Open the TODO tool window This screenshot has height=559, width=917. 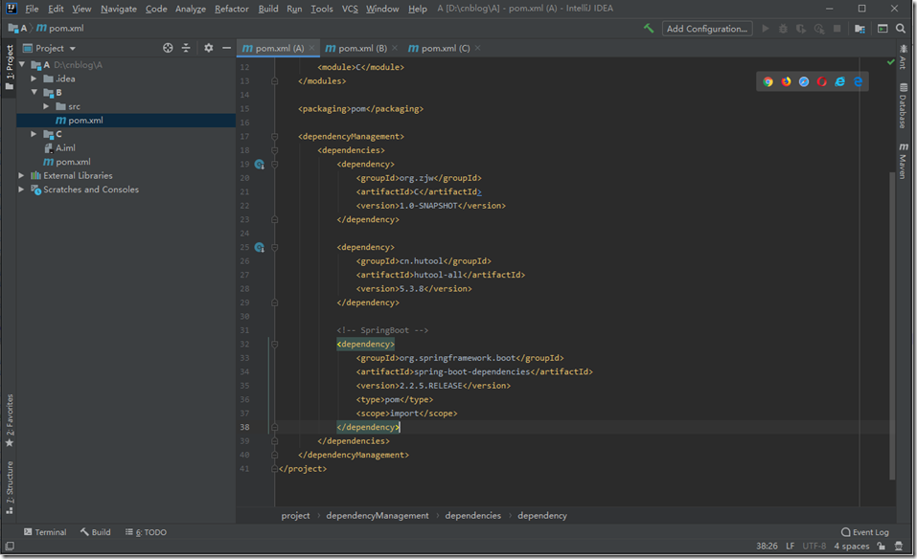pyautogui.click(x=146, y=532)
